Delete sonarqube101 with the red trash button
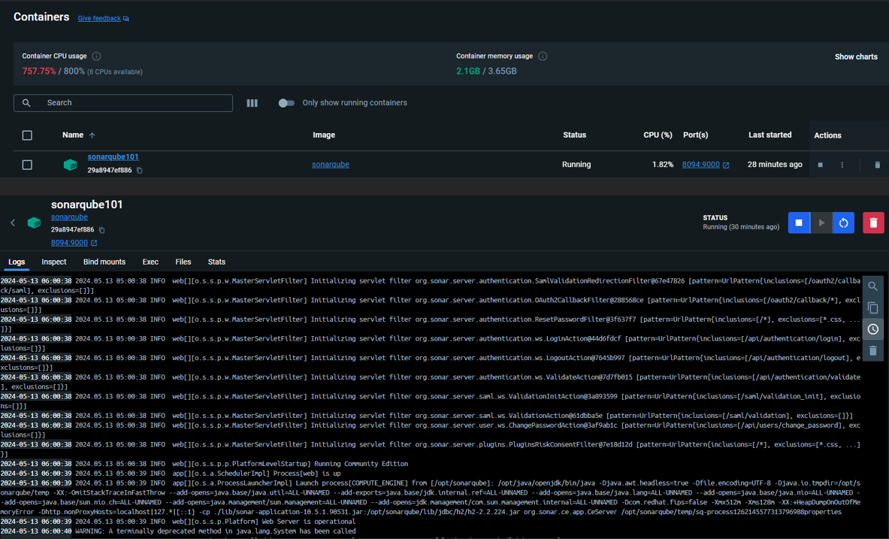 (x=873, y=223)
